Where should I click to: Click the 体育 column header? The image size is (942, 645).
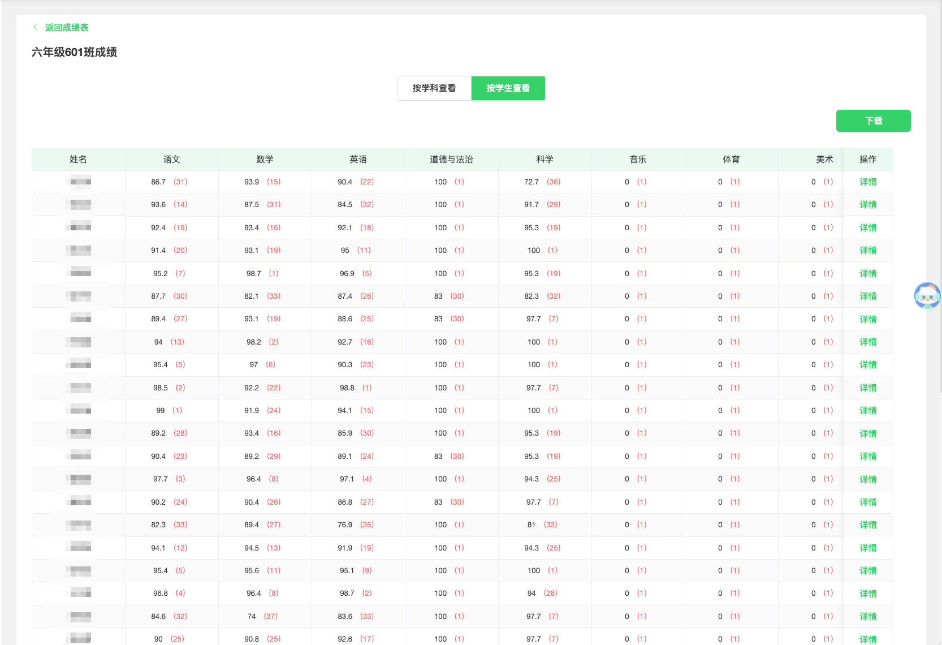coord(732,159)
